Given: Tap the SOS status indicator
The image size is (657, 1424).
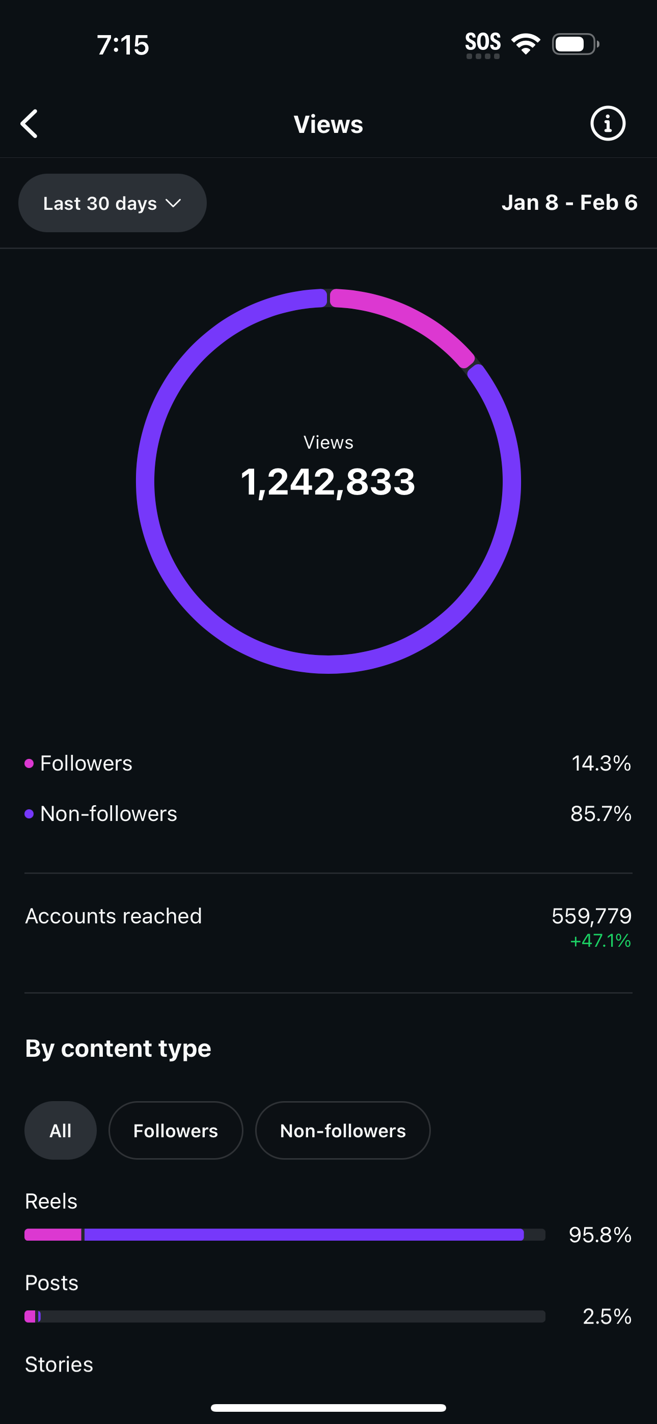Looking at the screenshot, I should point(482,44).
